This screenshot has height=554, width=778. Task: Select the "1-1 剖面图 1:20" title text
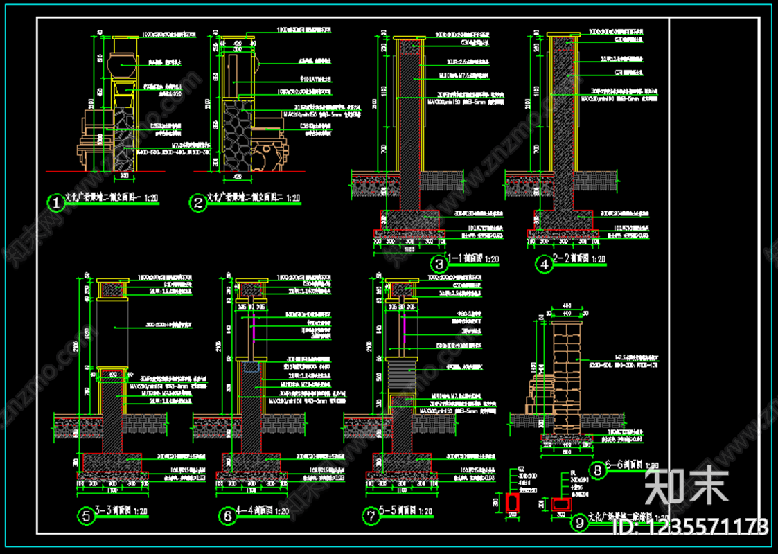tap(473, 259)
